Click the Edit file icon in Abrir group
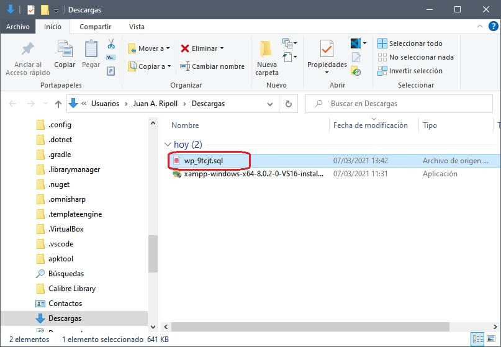The width and height of the screenshot is (501, 347). click(x=356, y=57)
